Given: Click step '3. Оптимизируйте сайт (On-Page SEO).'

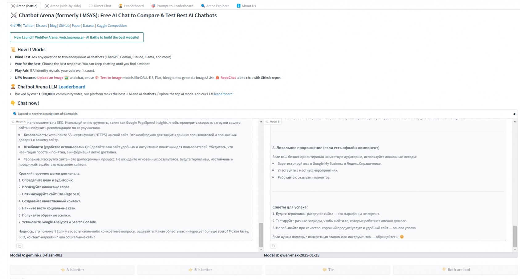Looking at the screenshot, I should coord(50,194).
